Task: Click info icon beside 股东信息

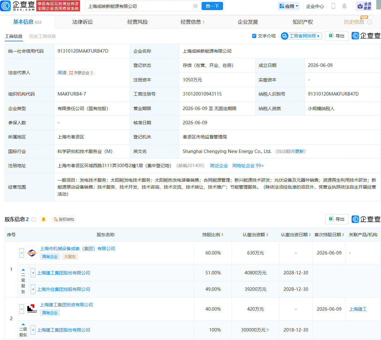Action: pyautogui.click(x=34, y=219)
